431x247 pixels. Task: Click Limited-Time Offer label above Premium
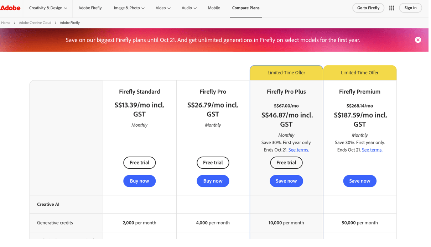pos(359,73)
